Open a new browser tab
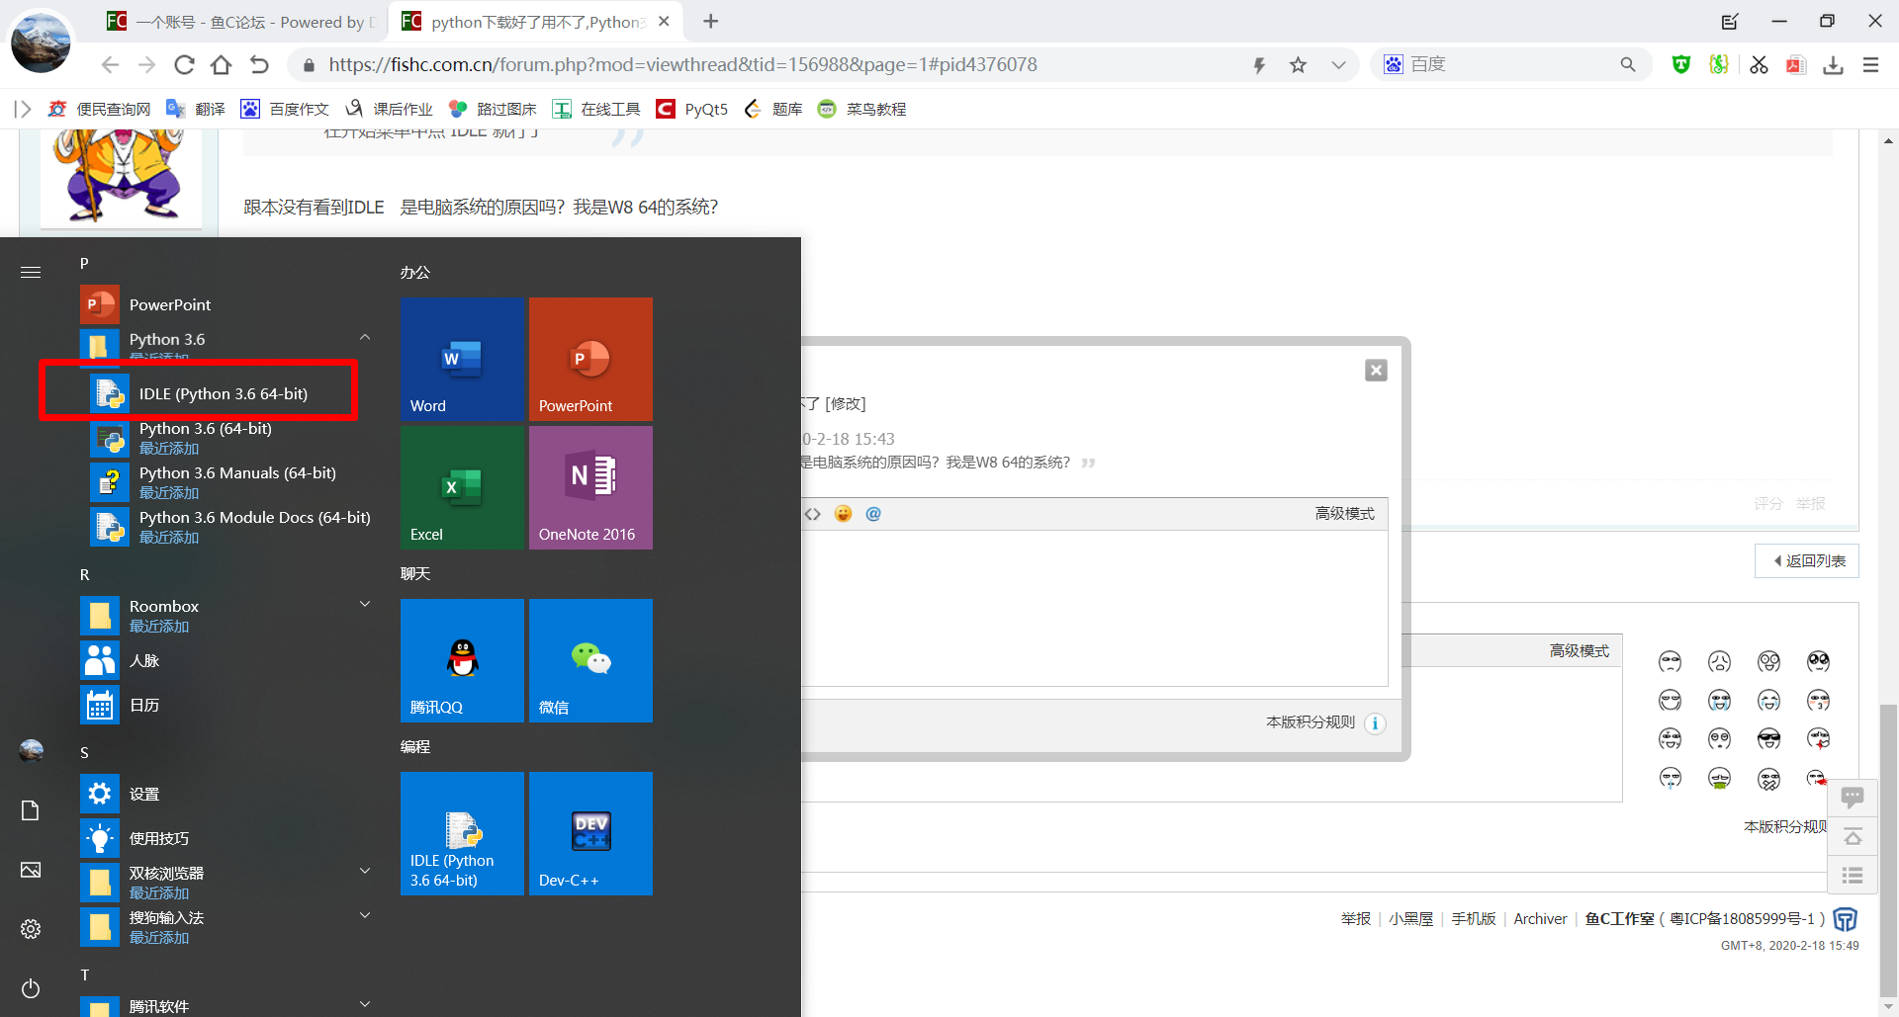This screenshot has height=1017, width=1899. [x=711, y=22]
